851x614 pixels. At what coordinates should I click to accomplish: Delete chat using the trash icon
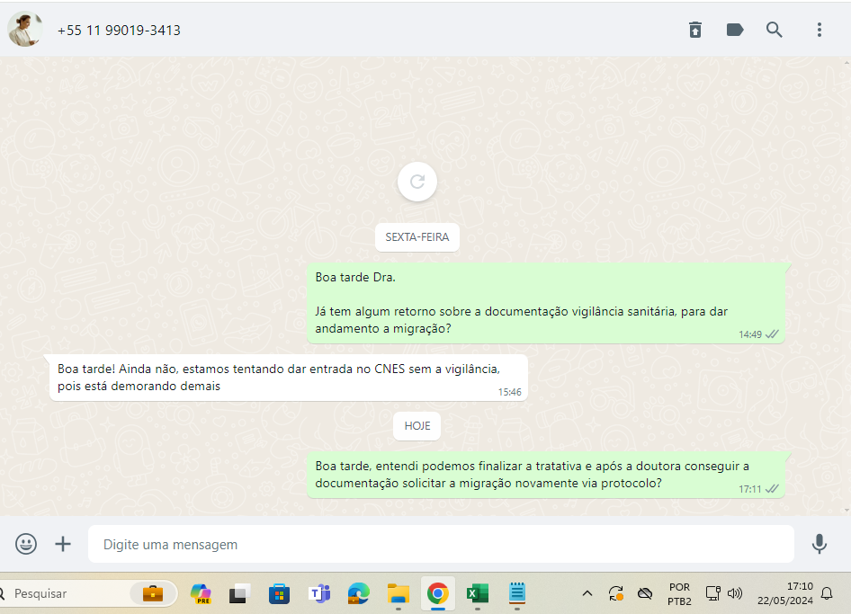tap(695, 30)
